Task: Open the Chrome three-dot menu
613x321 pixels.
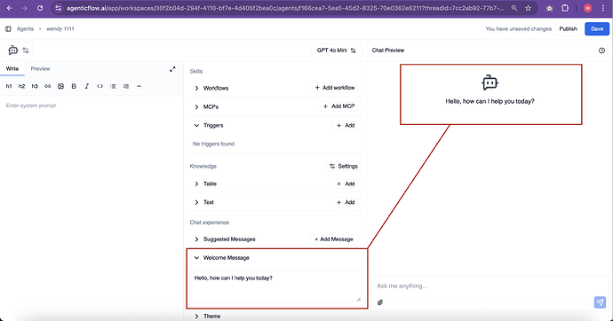Action: click(603, 8)
